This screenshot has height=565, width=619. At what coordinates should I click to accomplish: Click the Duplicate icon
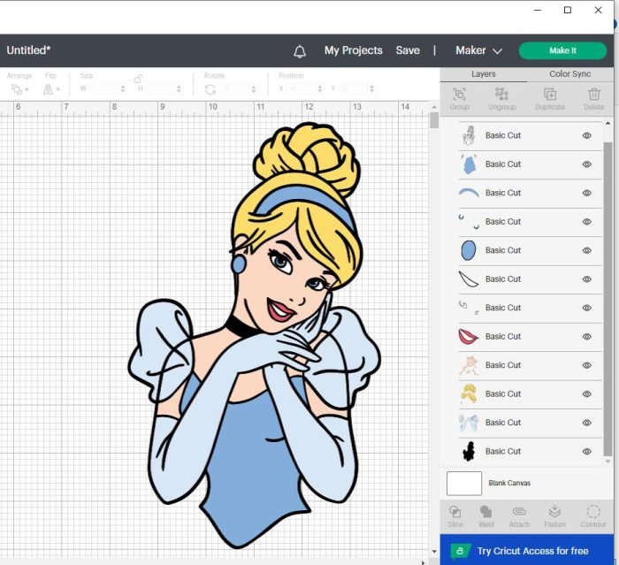click(550, 95)
